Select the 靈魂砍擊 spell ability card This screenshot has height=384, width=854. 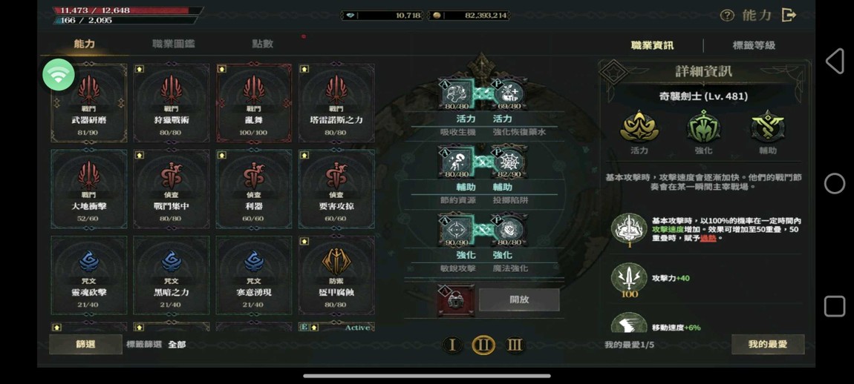point(89,275)
